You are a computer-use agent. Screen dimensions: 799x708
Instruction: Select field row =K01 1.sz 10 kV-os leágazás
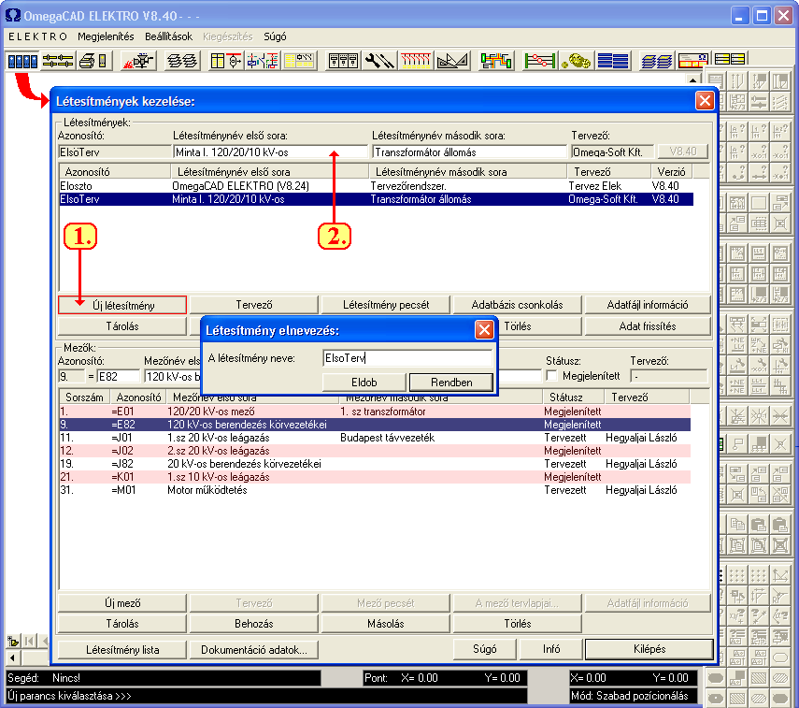point(375,477)
